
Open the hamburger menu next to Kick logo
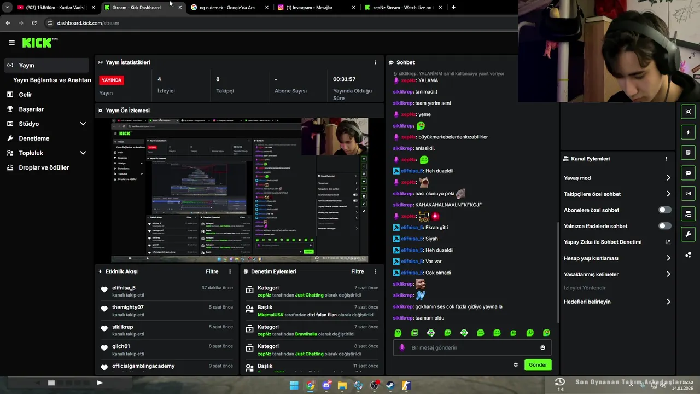[11, 43]
